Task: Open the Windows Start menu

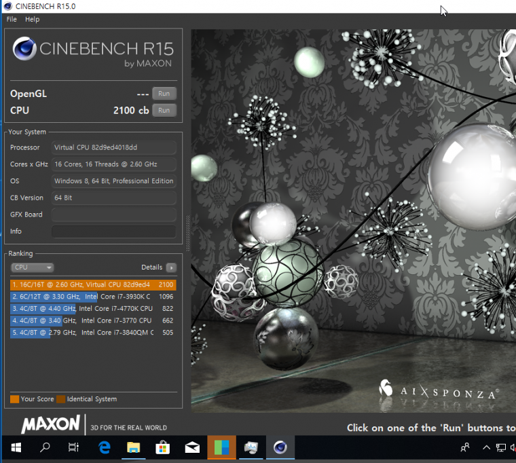Action: (x=16, y=447)
